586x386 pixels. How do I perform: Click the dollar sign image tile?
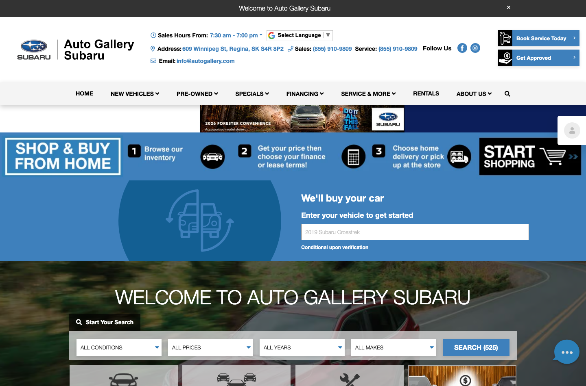pyautogui.click(x=462, y=376)
